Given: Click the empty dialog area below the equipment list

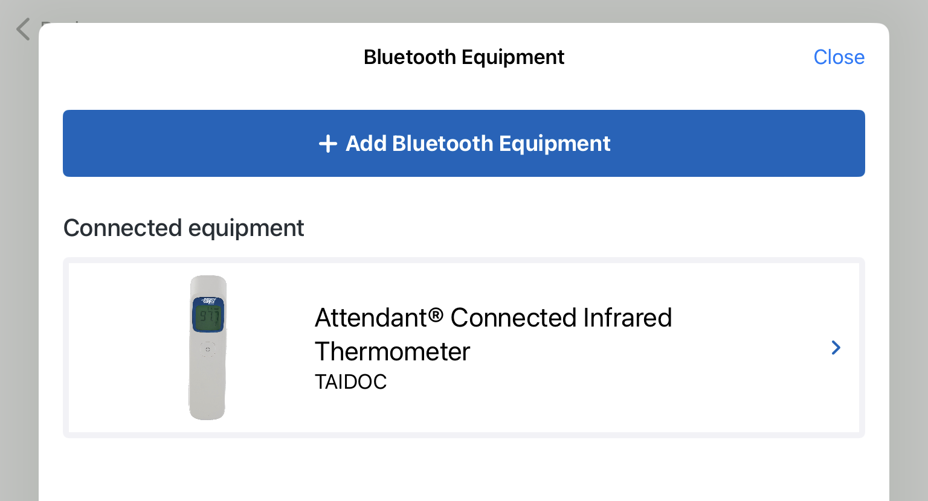Looking at the screenshot, I should coord(463,471).
